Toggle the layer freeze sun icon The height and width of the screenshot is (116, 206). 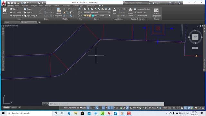[x=87, y=16]
